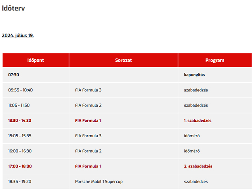Select the 18:35 - 19:20 time slot
The height and width of the screenshot is (195, 252).
click(x=20, y=181)
